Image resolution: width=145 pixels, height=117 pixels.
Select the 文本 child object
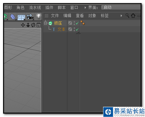coord(61,29)
